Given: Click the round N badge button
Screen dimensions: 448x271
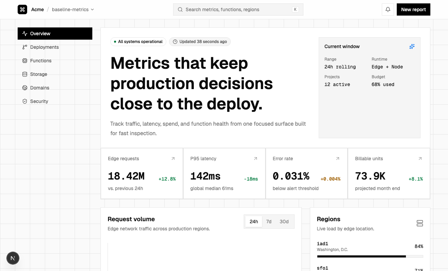Looking at the screenshot, I should (x=13, y=258).
